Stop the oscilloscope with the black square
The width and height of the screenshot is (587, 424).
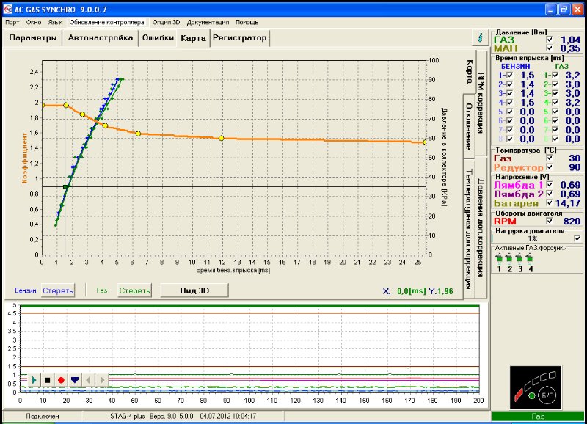(x=47, y=380)
